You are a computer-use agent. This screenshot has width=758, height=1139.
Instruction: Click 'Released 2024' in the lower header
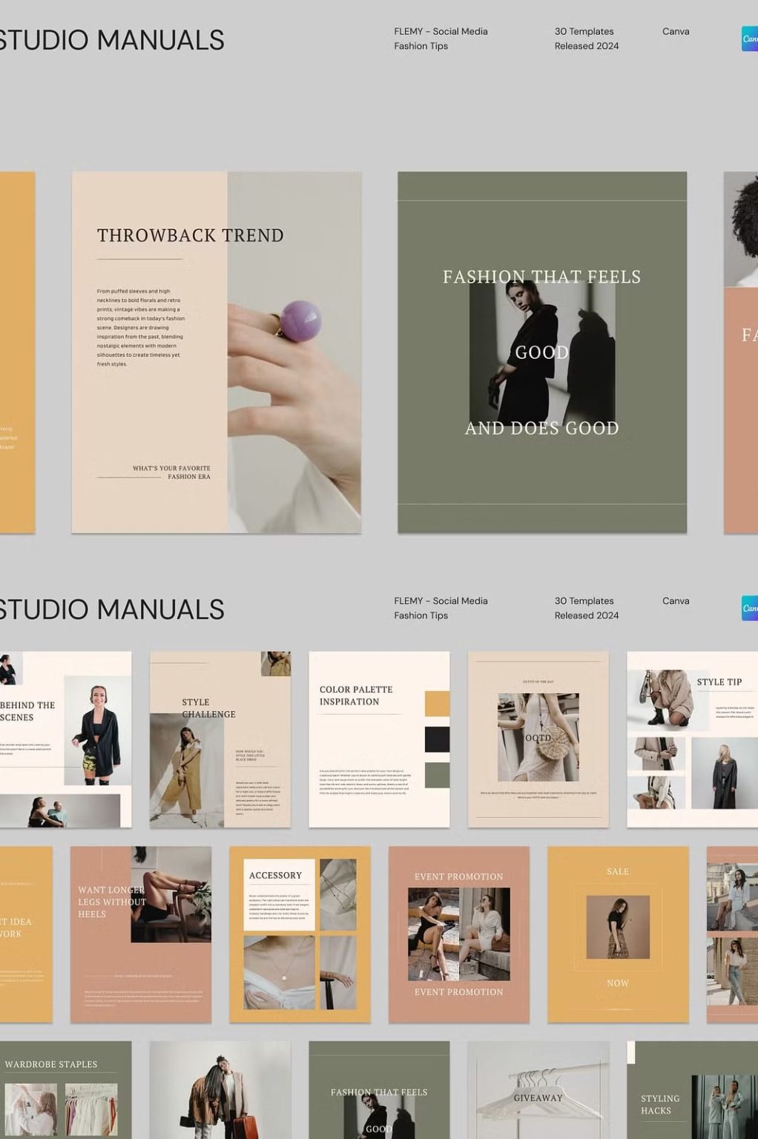pyautogui.click(x=587, y=615)
